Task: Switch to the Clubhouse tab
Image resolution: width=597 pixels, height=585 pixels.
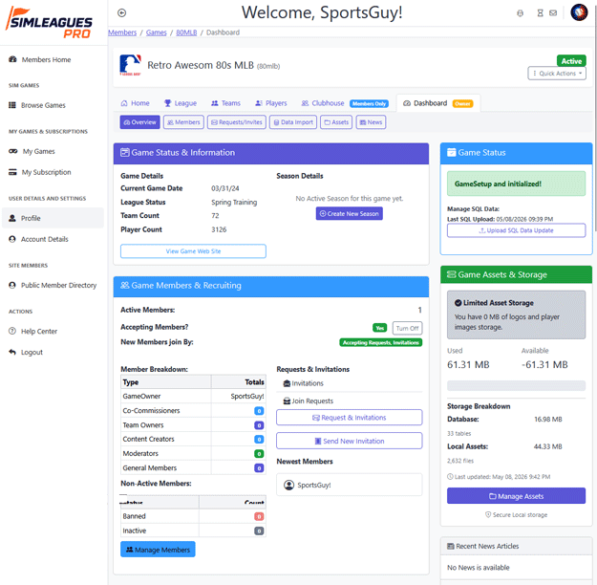Action: (344, 103)
